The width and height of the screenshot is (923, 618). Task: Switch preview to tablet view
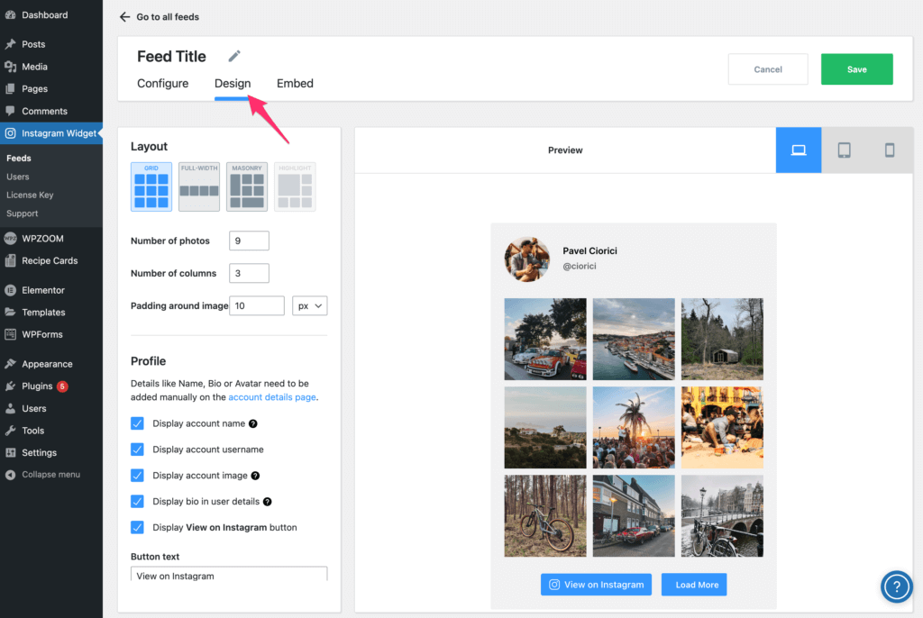844,150
